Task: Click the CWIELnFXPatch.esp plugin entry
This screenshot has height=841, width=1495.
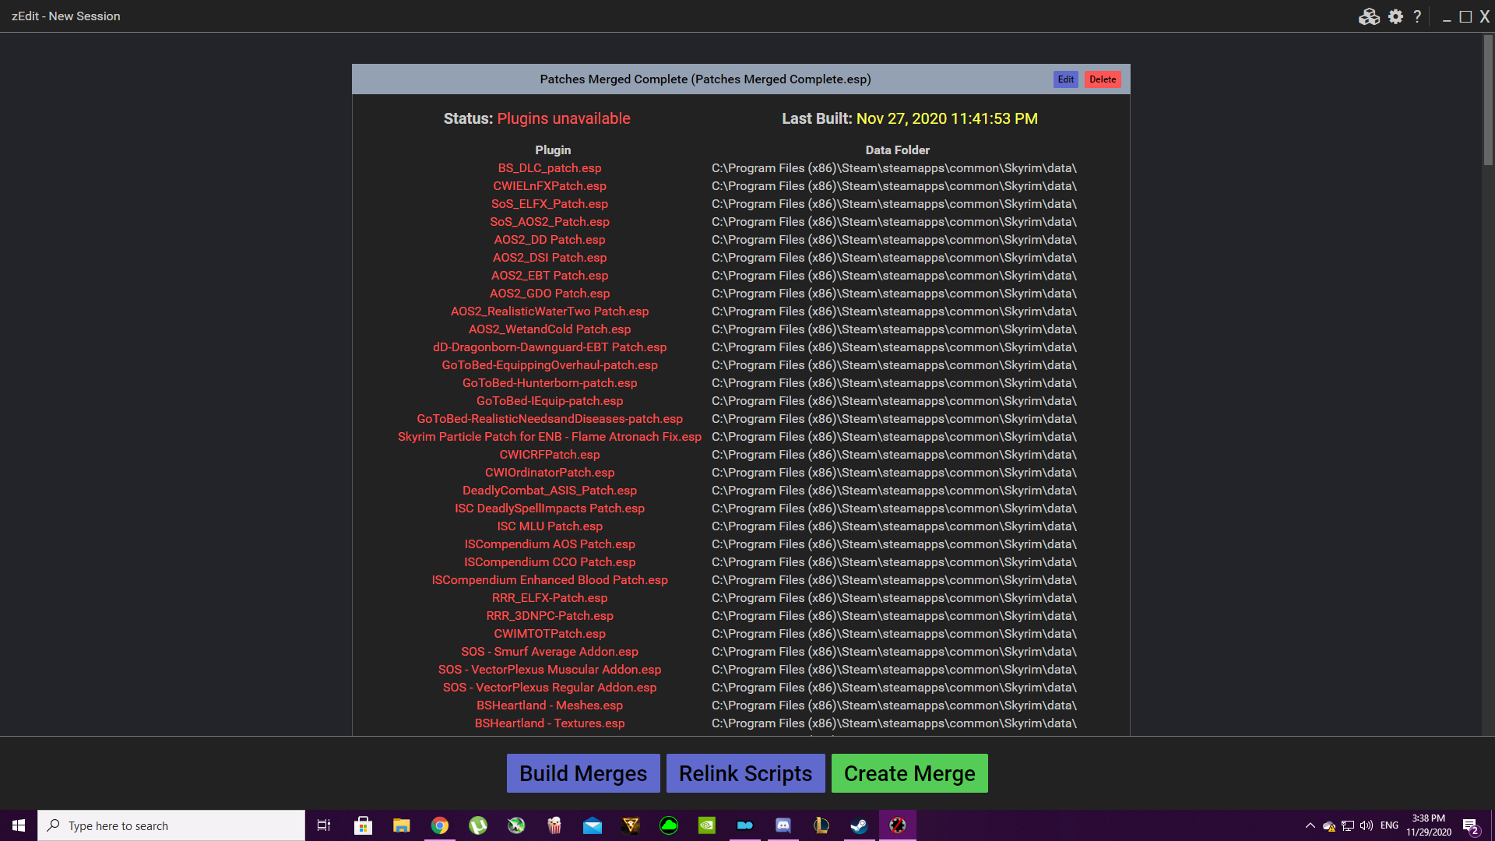Action: point(550,186)
